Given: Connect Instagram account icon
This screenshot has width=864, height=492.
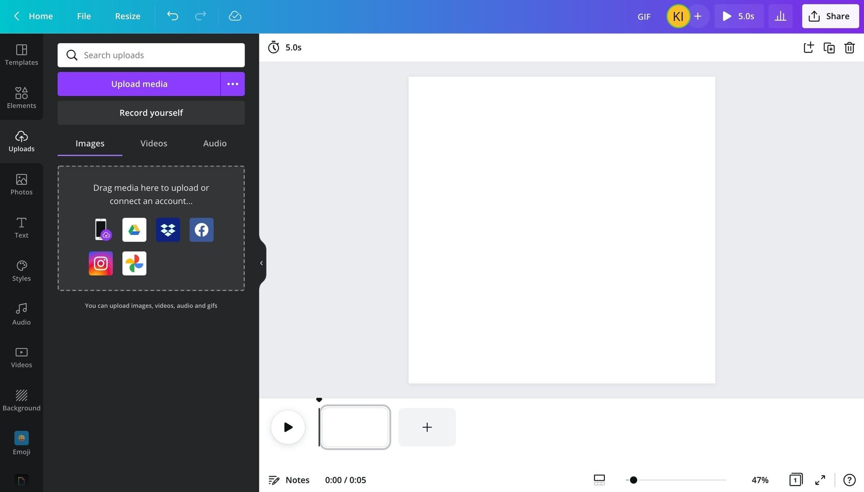Looking at the screenshot, I should point(101,264).
